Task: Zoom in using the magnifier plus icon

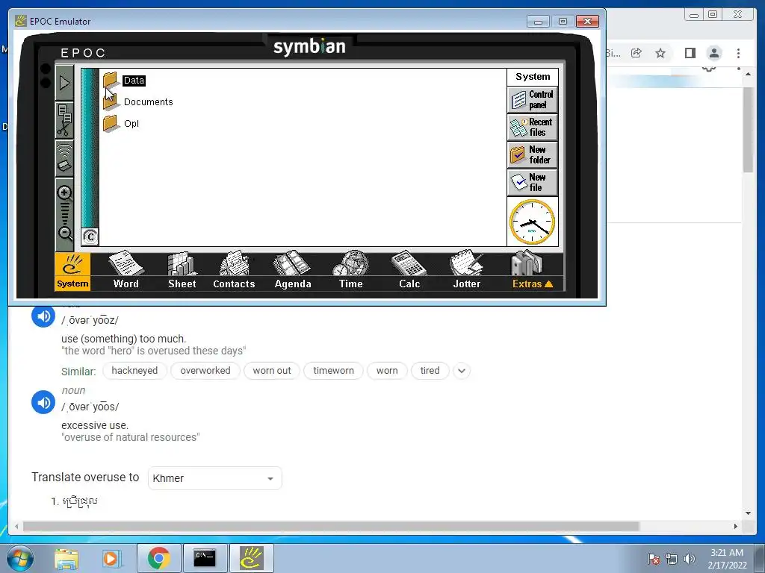Action: [64, 193]
